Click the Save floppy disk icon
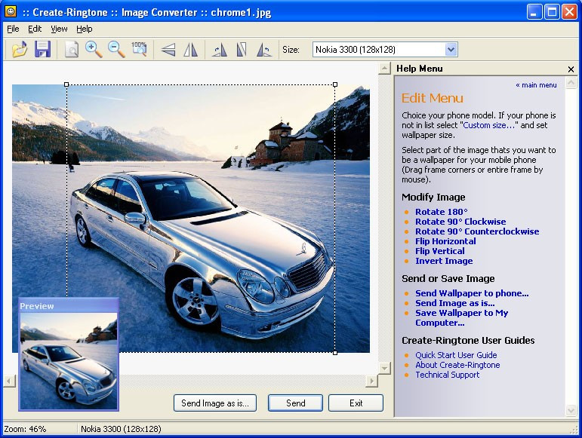582x438 pixels. pos(43,50)
